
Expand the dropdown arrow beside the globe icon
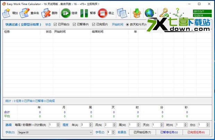tap(156, 13)
